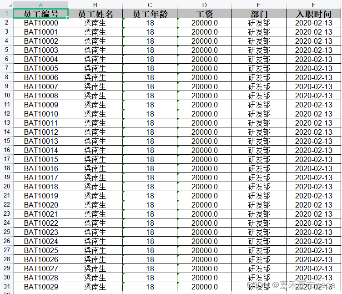Select row header 22
342x294 pixels.
point(6,204)
